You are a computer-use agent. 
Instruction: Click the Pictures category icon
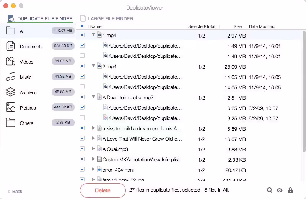pyautogui.click(x=10, y=107)
